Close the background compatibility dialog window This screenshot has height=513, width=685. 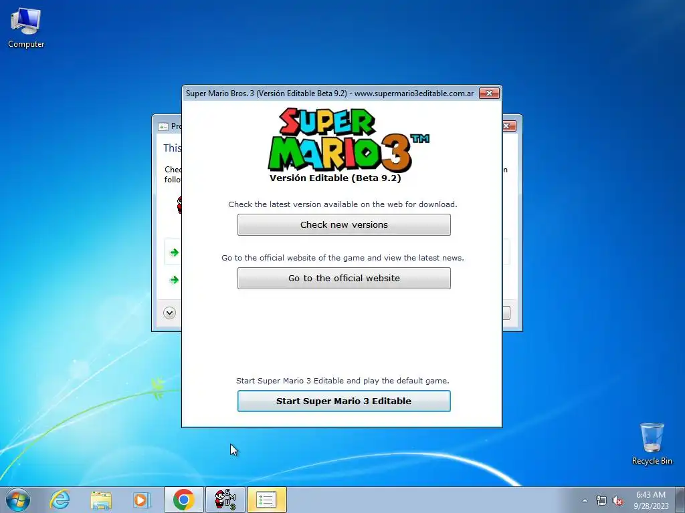[509, 126]
